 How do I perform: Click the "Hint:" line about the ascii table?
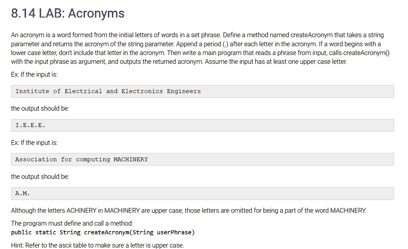pos(97,245)
